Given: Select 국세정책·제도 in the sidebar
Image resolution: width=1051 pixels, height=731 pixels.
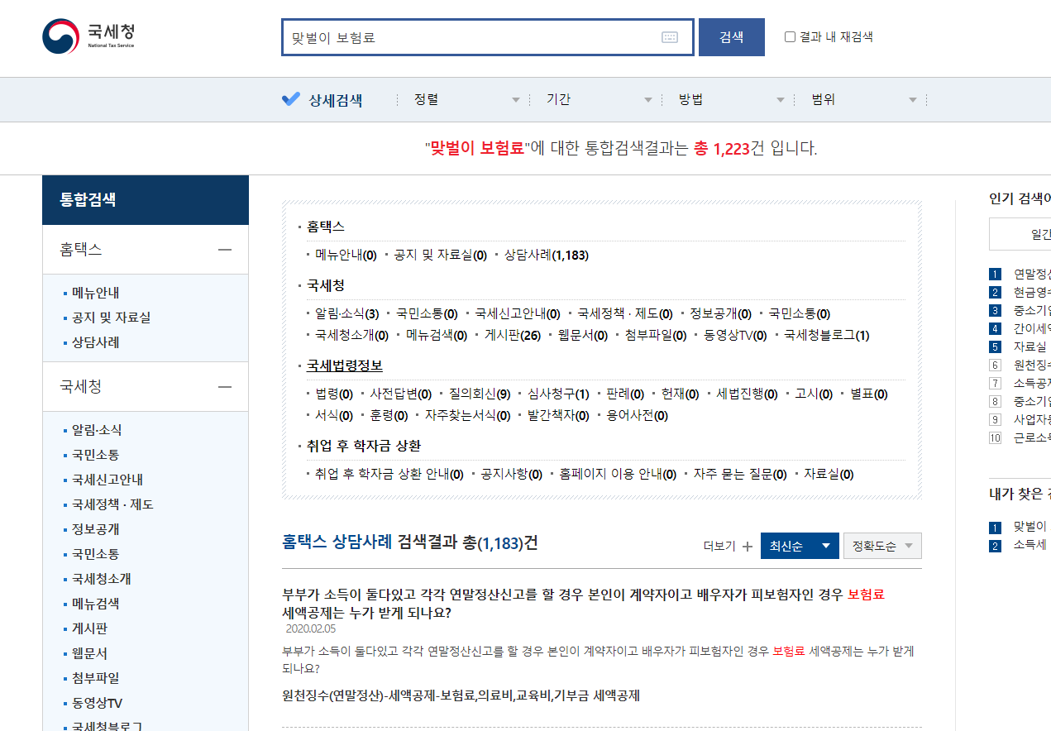Looking at the screenshot, I should (x=112, y=504).
